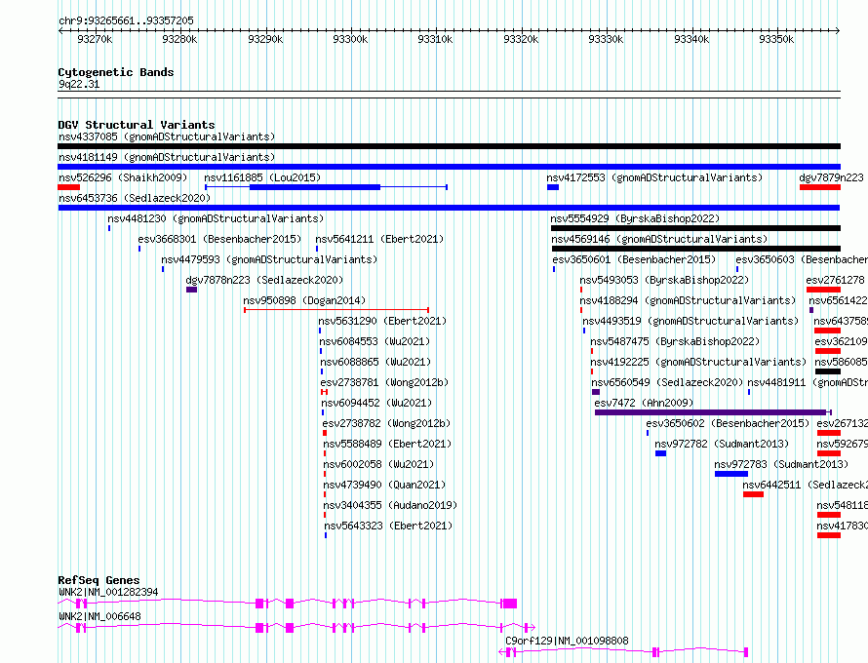The width and height of the screenshot is (868, 663).
Task: Click the nsv6442511 red variant bar
Action: click(754, 494)
